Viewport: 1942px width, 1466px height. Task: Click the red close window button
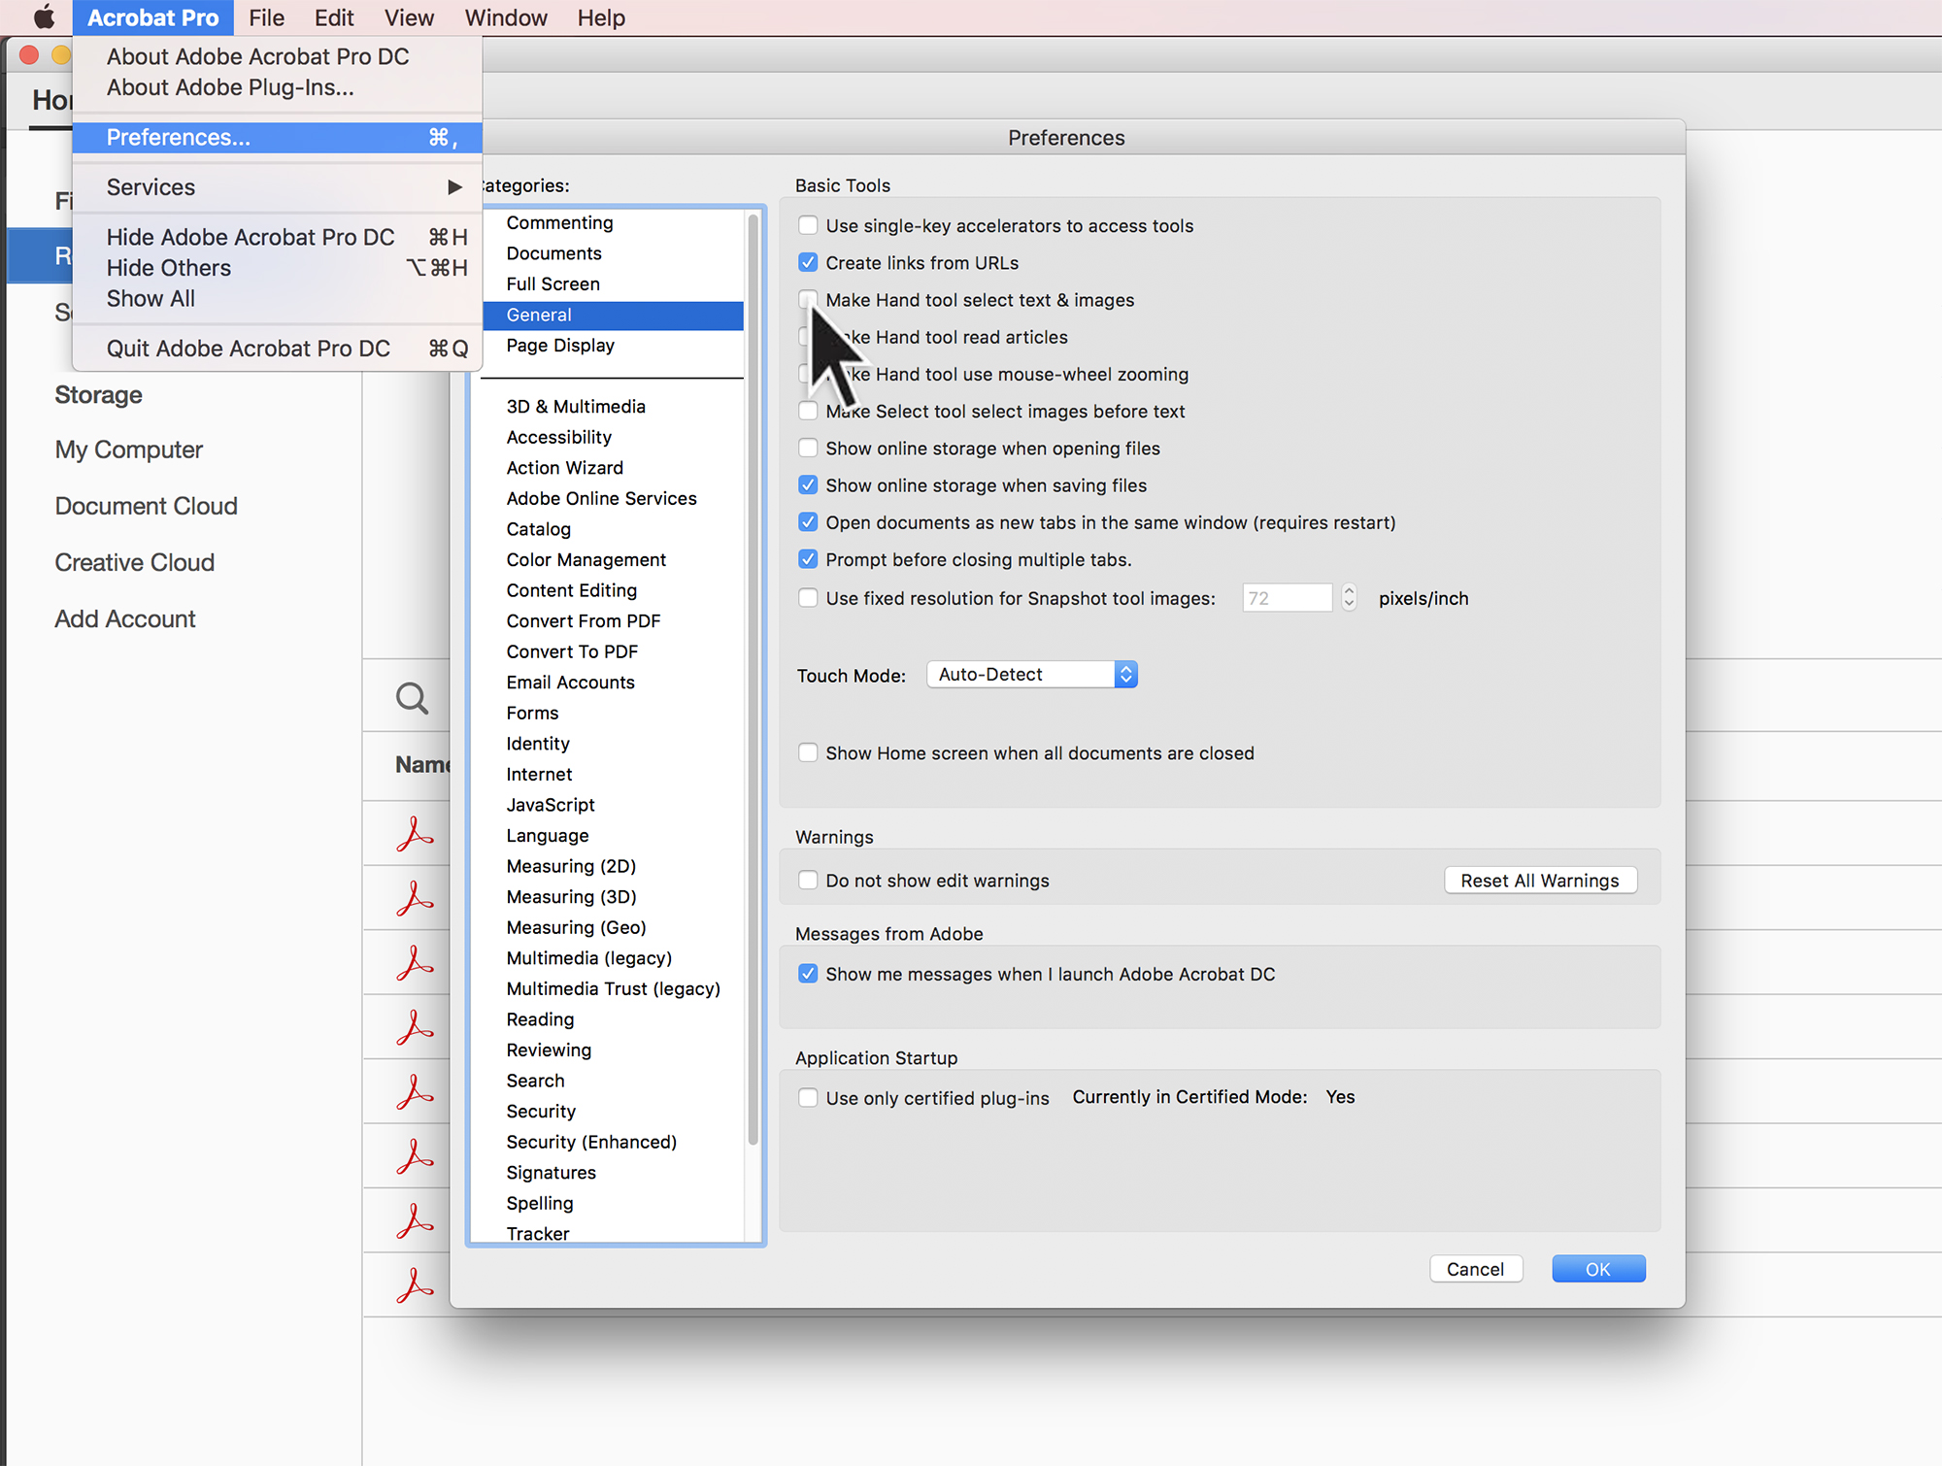pos(29,55)
